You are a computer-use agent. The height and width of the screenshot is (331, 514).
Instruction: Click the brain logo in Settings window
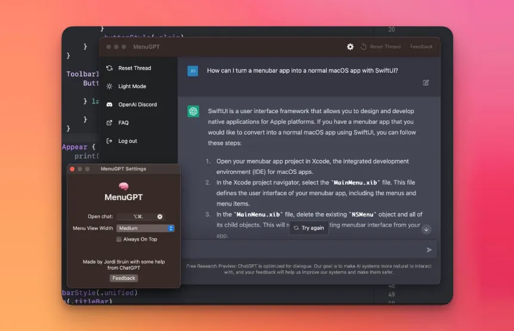(123, 186)
